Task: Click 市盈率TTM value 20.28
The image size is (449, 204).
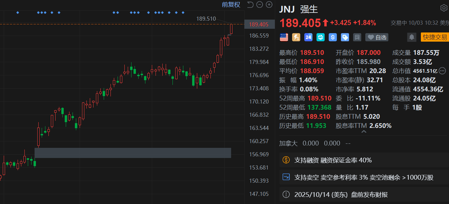Action: pyautogui.click(x=378, y=71)
